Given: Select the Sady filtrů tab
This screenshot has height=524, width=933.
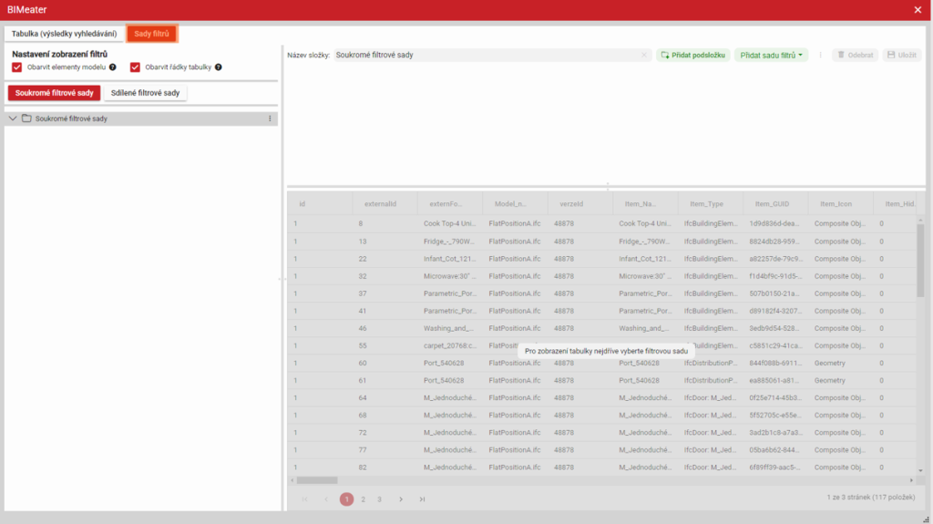Looking at the screenshot, I should (151, 34).
